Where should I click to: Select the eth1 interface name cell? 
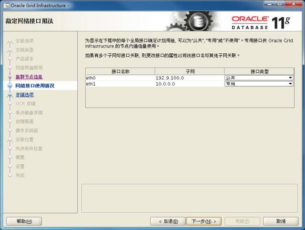(x=120, y=84)
